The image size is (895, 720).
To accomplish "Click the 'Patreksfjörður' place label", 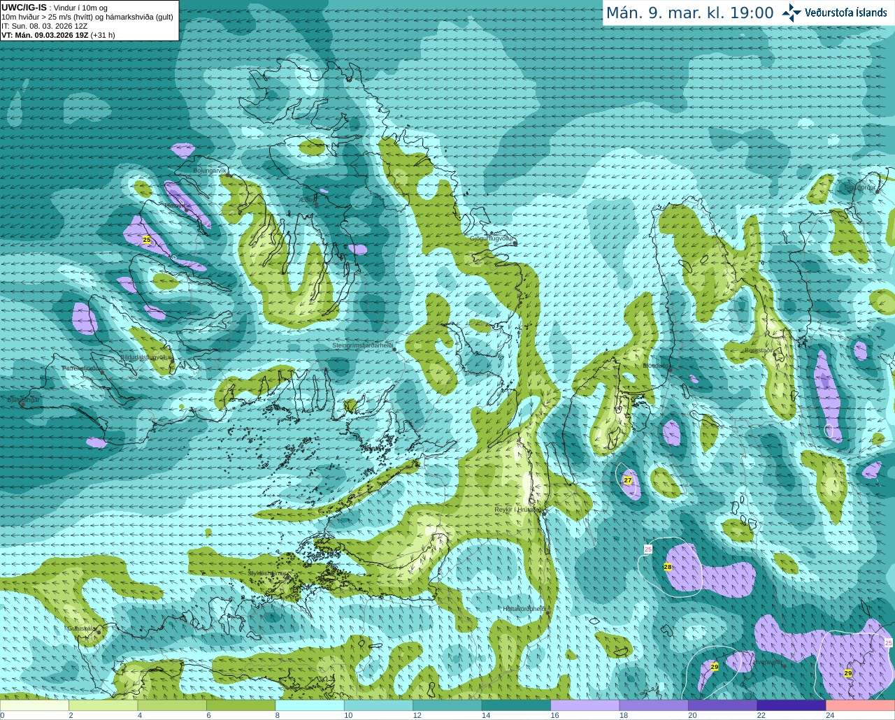I will pyautogui.click(x=82, y=368).
